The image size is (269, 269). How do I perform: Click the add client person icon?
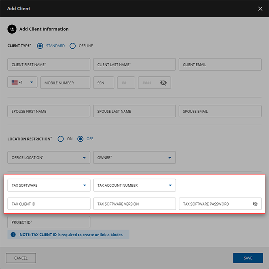[12, 29]
